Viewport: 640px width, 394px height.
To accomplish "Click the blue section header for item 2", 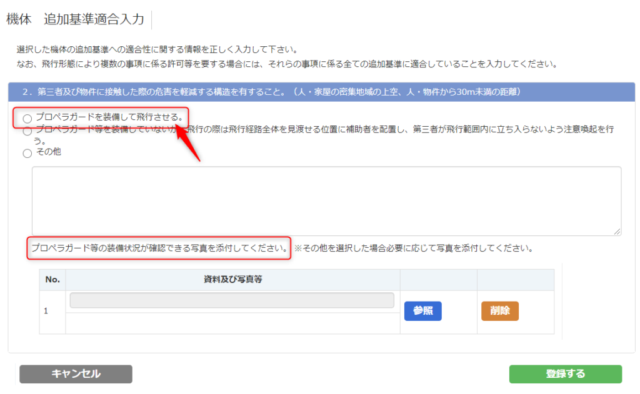I will (321, 92).
